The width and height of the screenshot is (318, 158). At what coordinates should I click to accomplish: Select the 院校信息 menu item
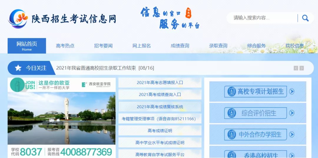click(295, 46)
